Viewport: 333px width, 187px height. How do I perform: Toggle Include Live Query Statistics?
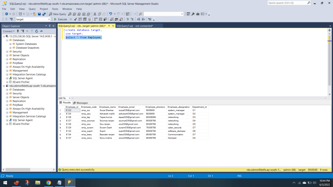click(x=100, y=19)
